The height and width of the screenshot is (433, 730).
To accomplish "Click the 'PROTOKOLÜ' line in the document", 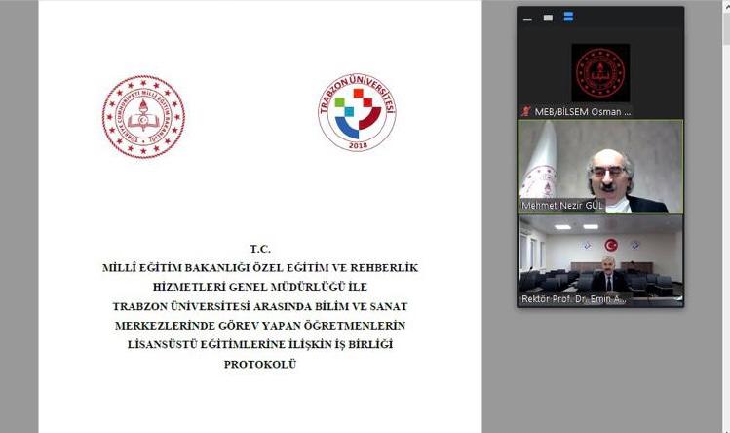I will pos(260,364).
